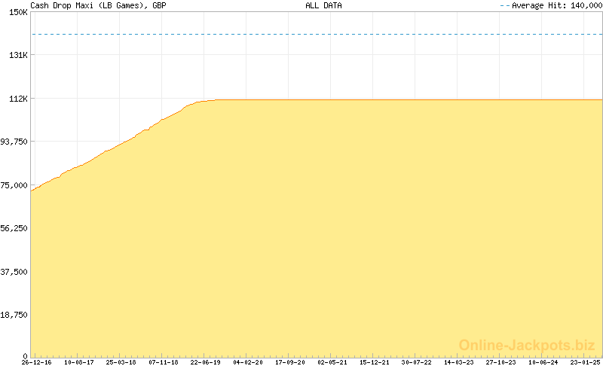Select the 15-12-21 date label
603x369 pixels.
click(374, 362)
